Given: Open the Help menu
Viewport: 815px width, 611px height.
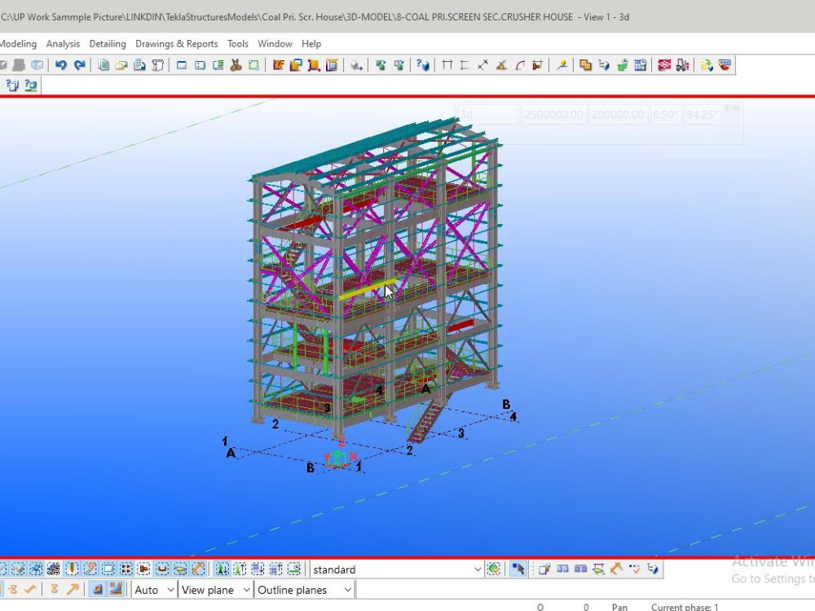Looking at the screenshot, I should coord(311,44).
